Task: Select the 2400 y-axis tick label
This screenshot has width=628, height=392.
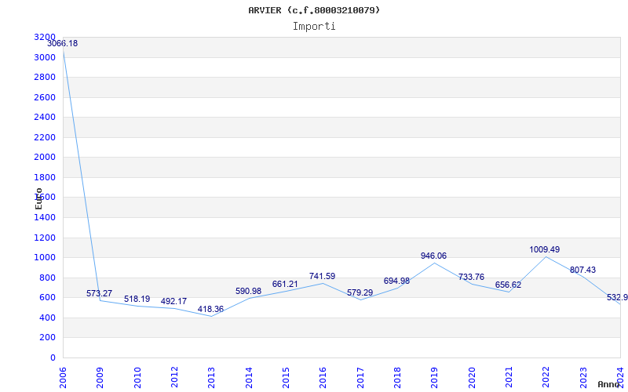Action: pos(45,117)
